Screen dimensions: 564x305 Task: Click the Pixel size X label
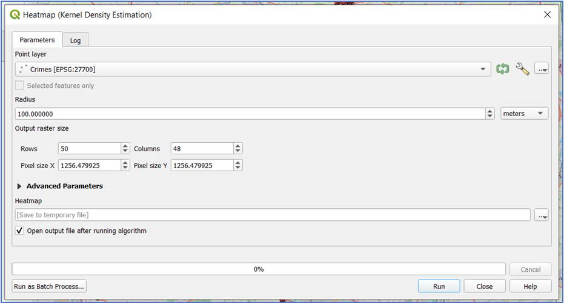pos(38,166)
